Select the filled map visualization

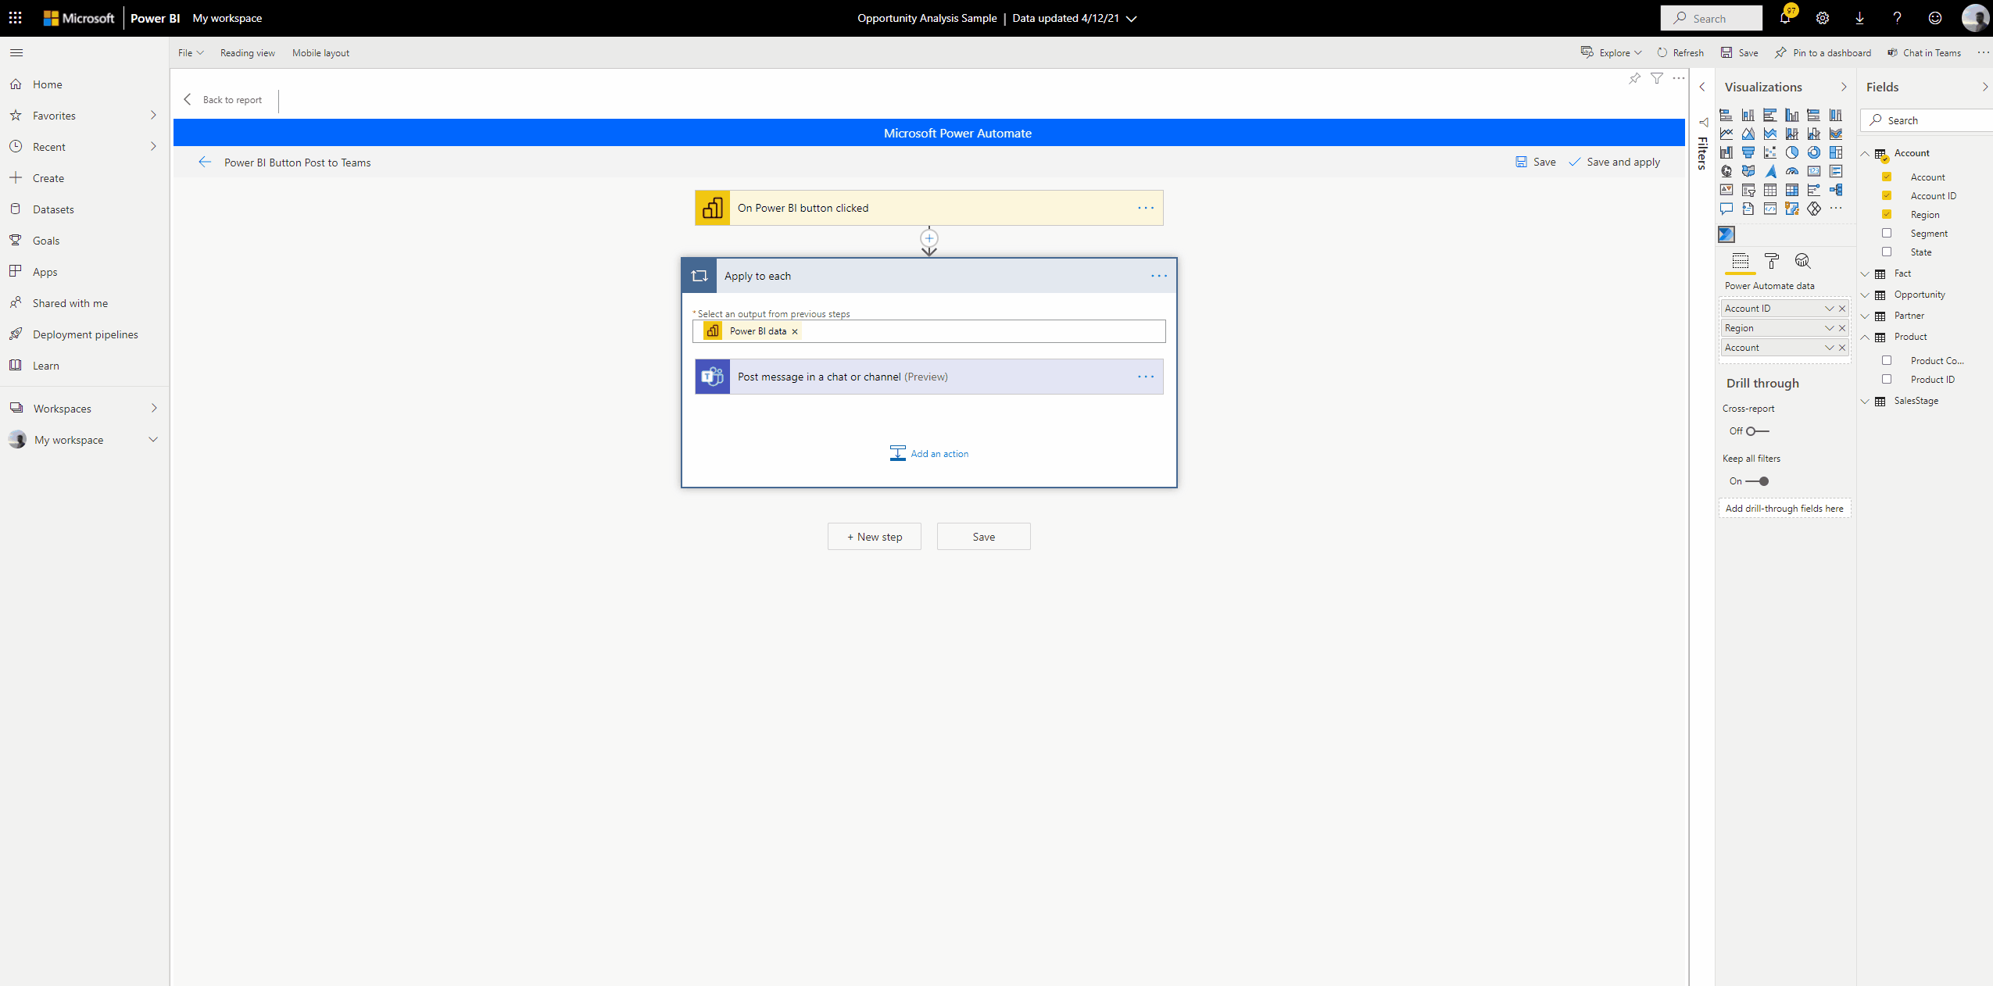coord(1748,171)
